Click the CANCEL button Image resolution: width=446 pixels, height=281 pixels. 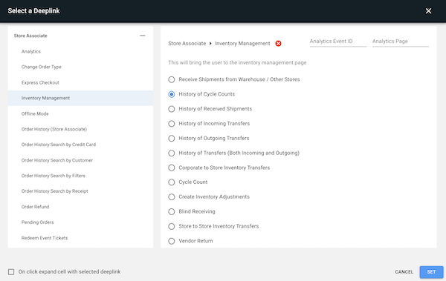404,272
